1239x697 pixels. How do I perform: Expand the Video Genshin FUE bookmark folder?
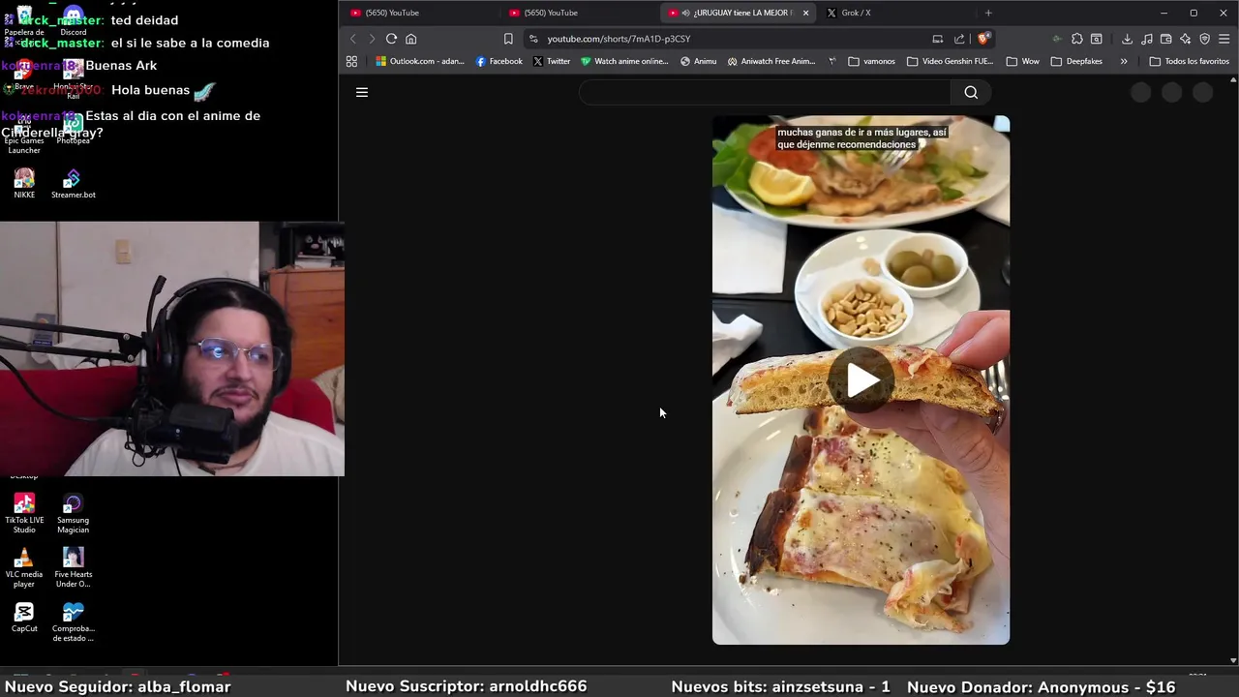[x=951, y=61]
